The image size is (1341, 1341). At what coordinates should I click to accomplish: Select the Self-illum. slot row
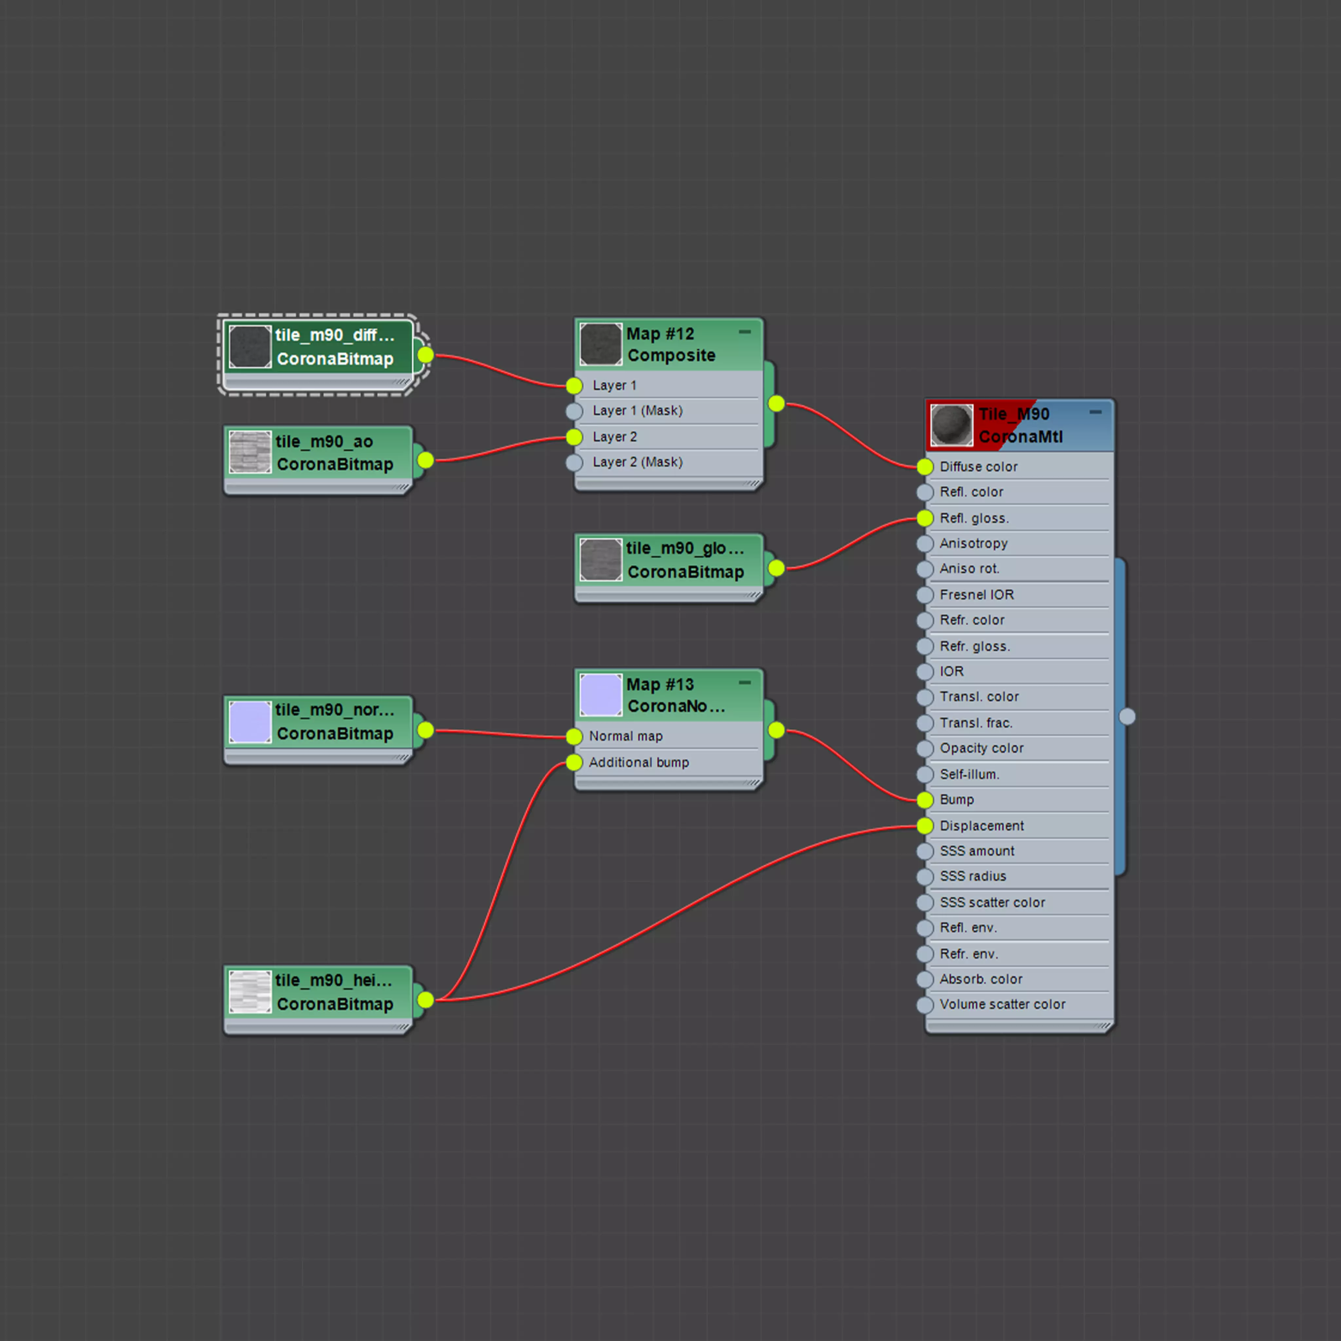pos(969,774)
